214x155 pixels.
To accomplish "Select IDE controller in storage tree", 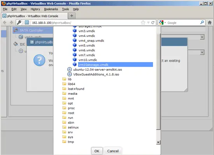I will [22, 44].
